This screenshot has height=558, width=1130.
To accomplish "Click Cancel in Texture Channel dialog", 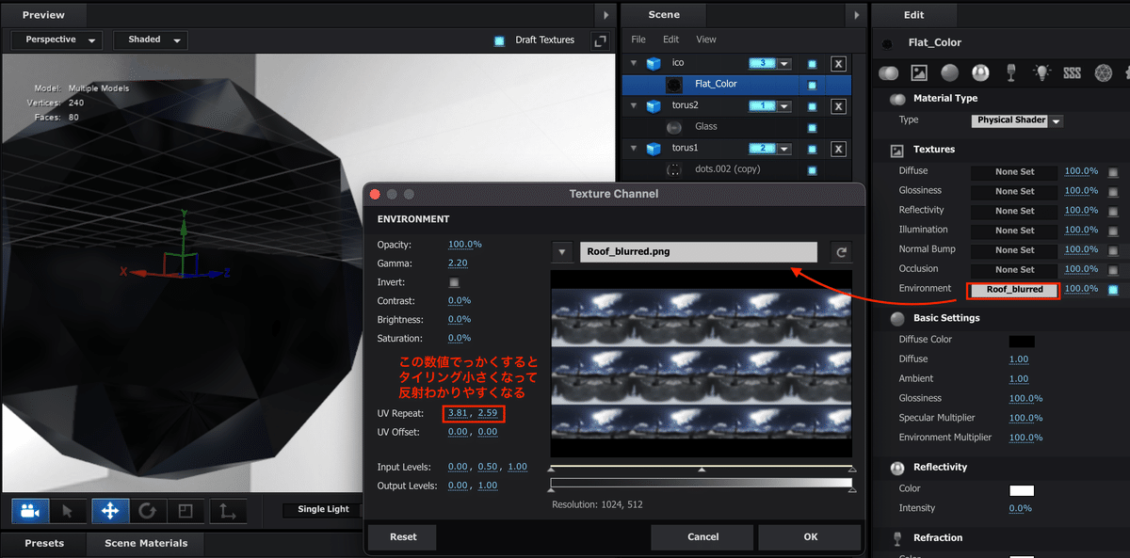I will 702,537.
